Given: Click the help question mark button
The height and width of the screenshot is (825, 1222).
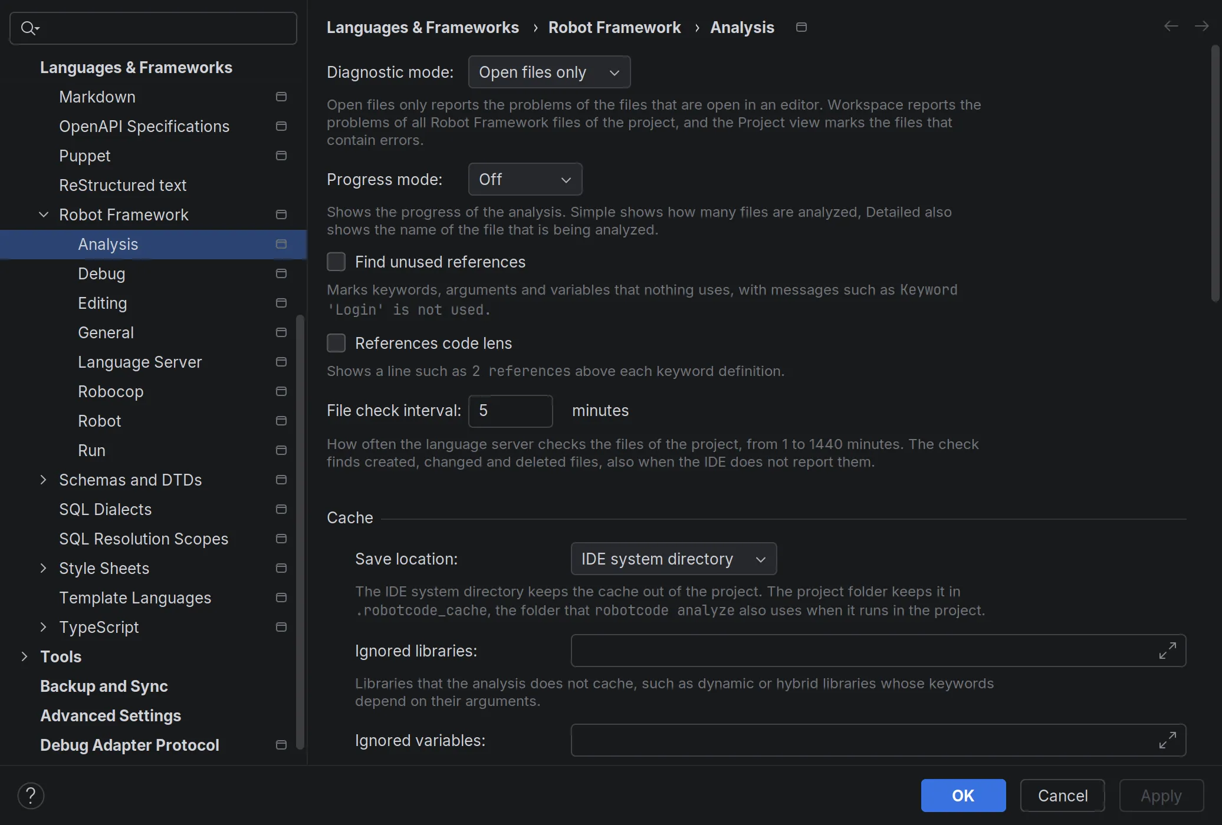Looking at the screenshot, I should [31, 796].
